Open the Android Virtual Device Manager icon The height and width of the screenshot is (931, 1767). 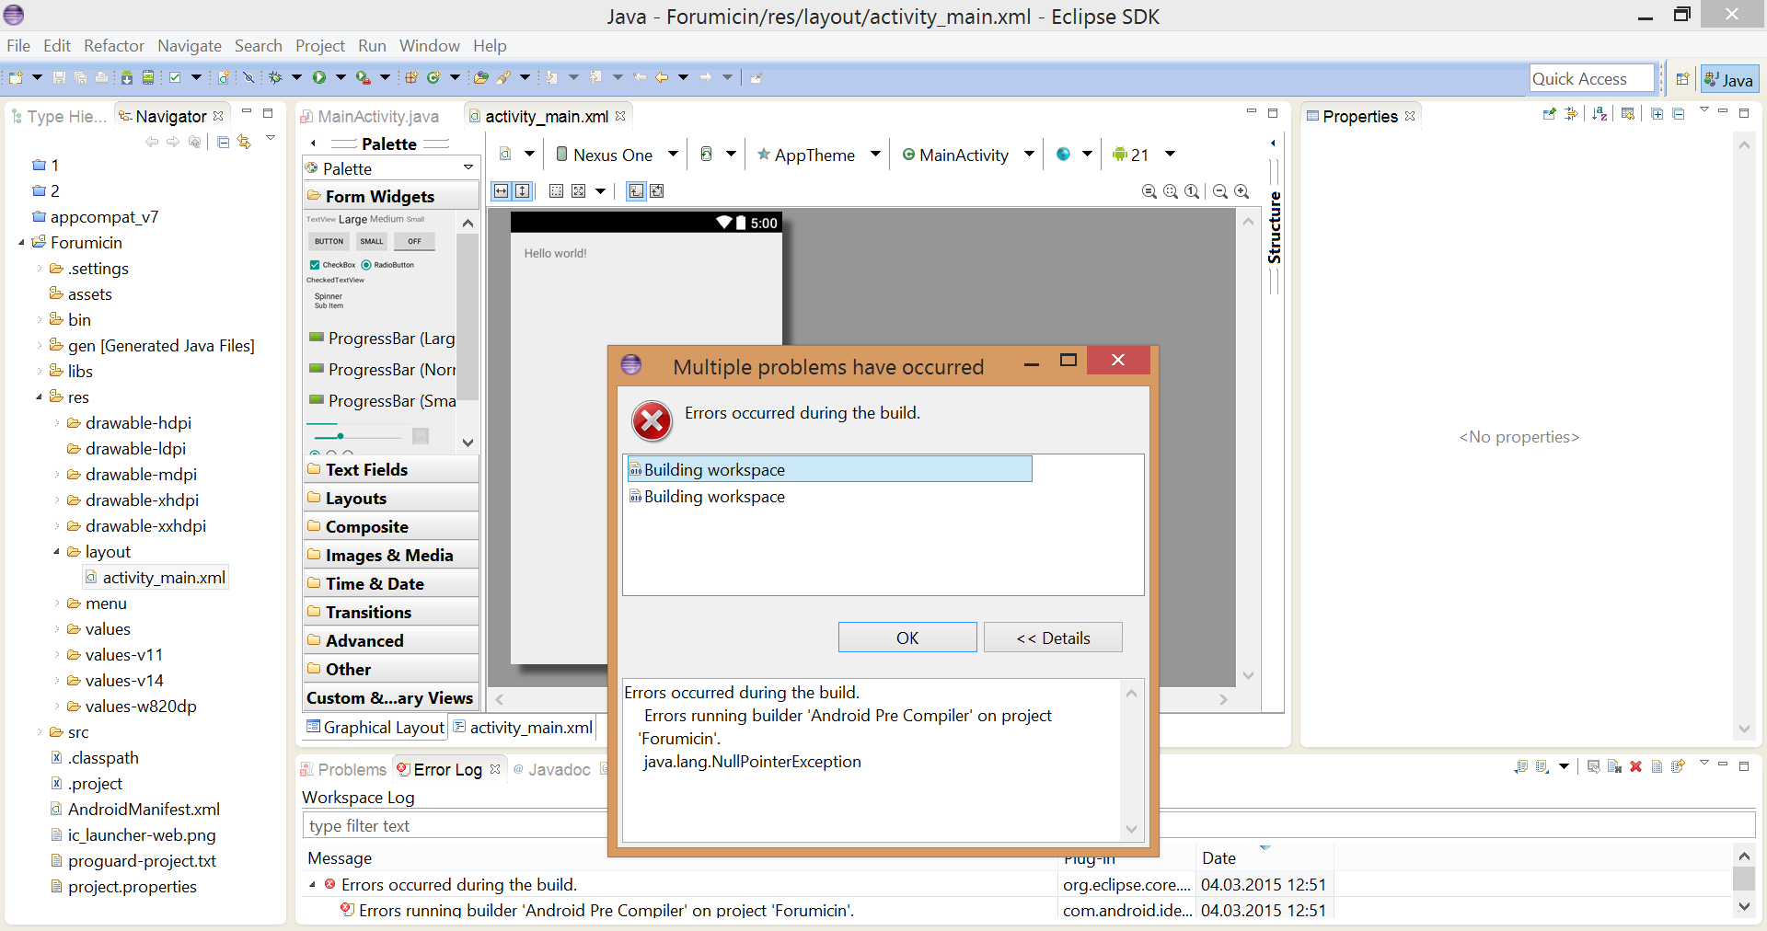point(147,78)
